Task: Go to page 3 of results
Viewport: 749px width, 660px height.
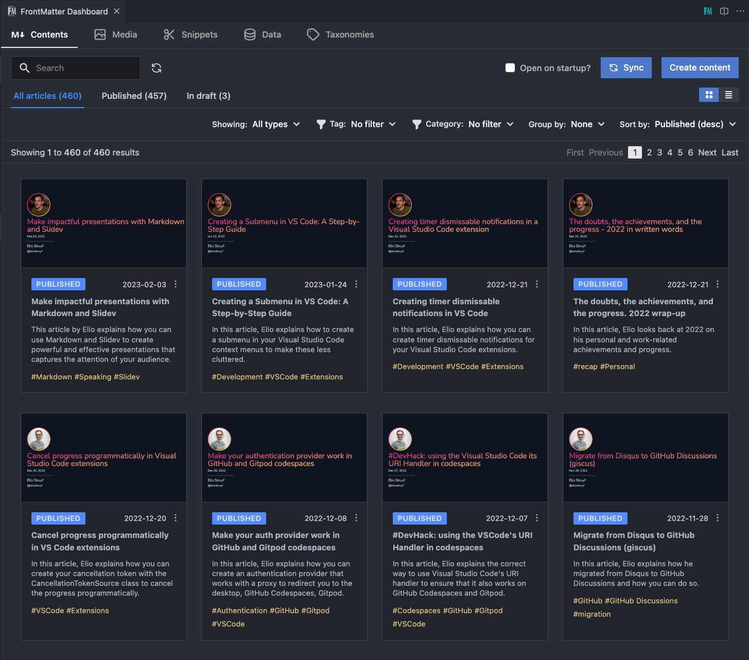Action: (660, 152)
